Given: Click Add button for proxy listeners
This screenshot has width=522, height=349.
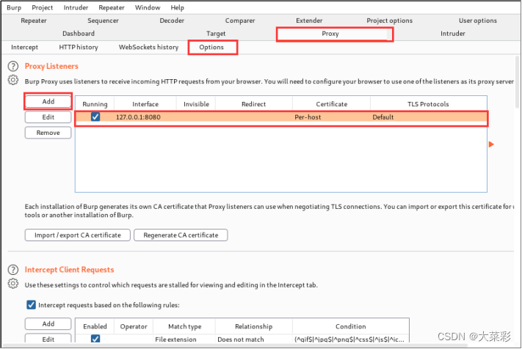Looking at the screenshot, I should point(48,101).
